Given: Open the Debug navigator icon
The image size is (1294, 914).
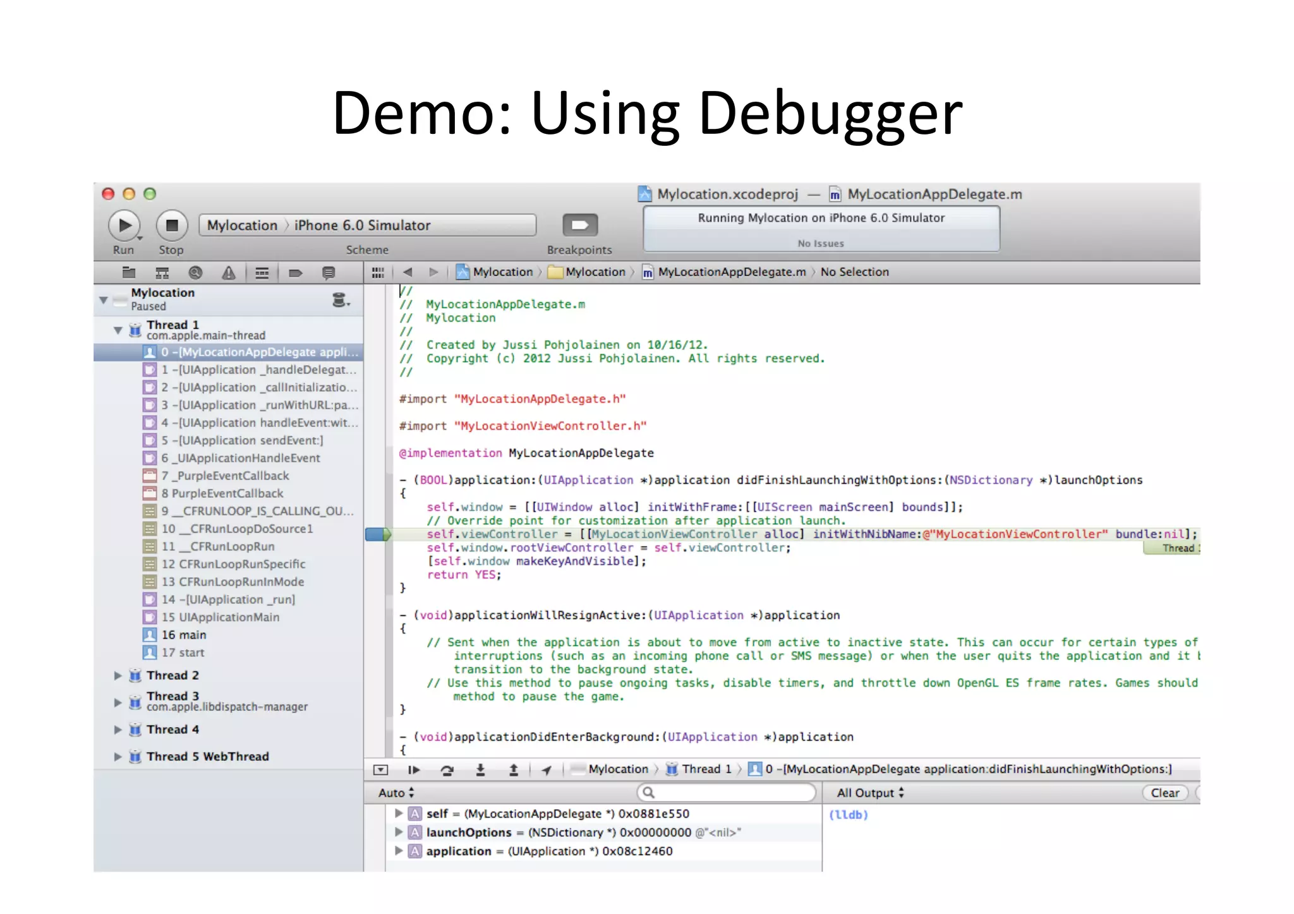Looking at the screenshot, I should (262, 273).
